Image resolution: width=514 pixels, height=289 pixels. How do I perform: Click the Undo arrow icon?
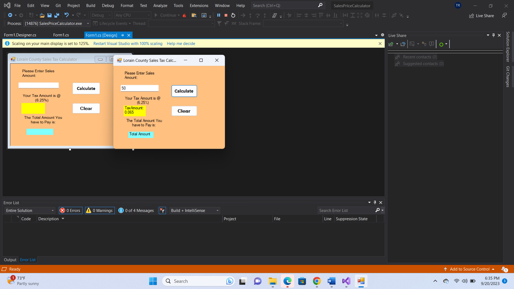point(67,15)
